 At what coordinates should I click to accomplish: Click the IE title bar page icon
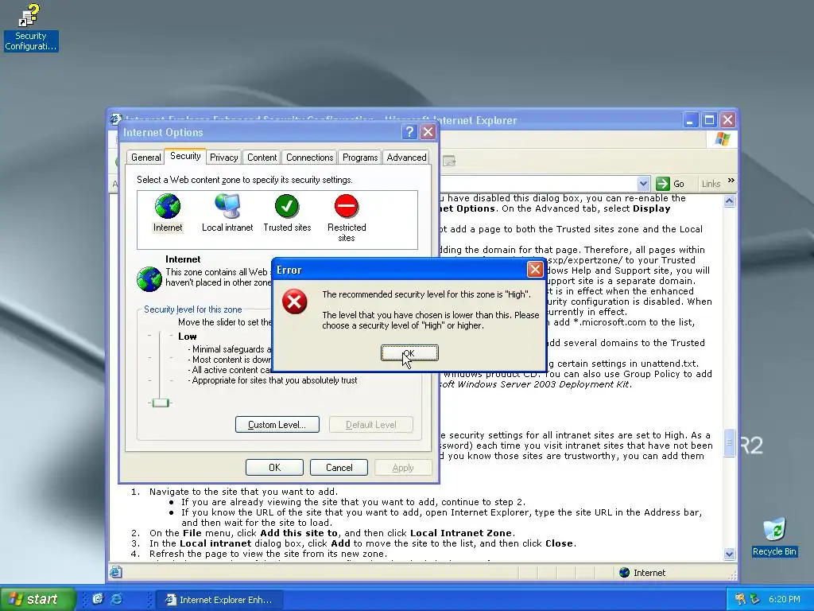click(x=115, y=119)
